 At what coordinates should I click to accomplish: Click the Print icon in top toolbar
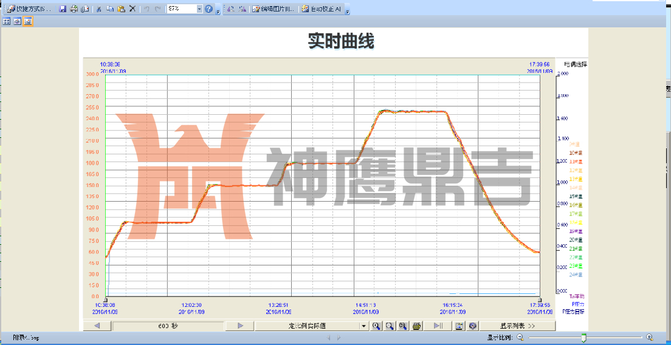click(x=74, y=9)
